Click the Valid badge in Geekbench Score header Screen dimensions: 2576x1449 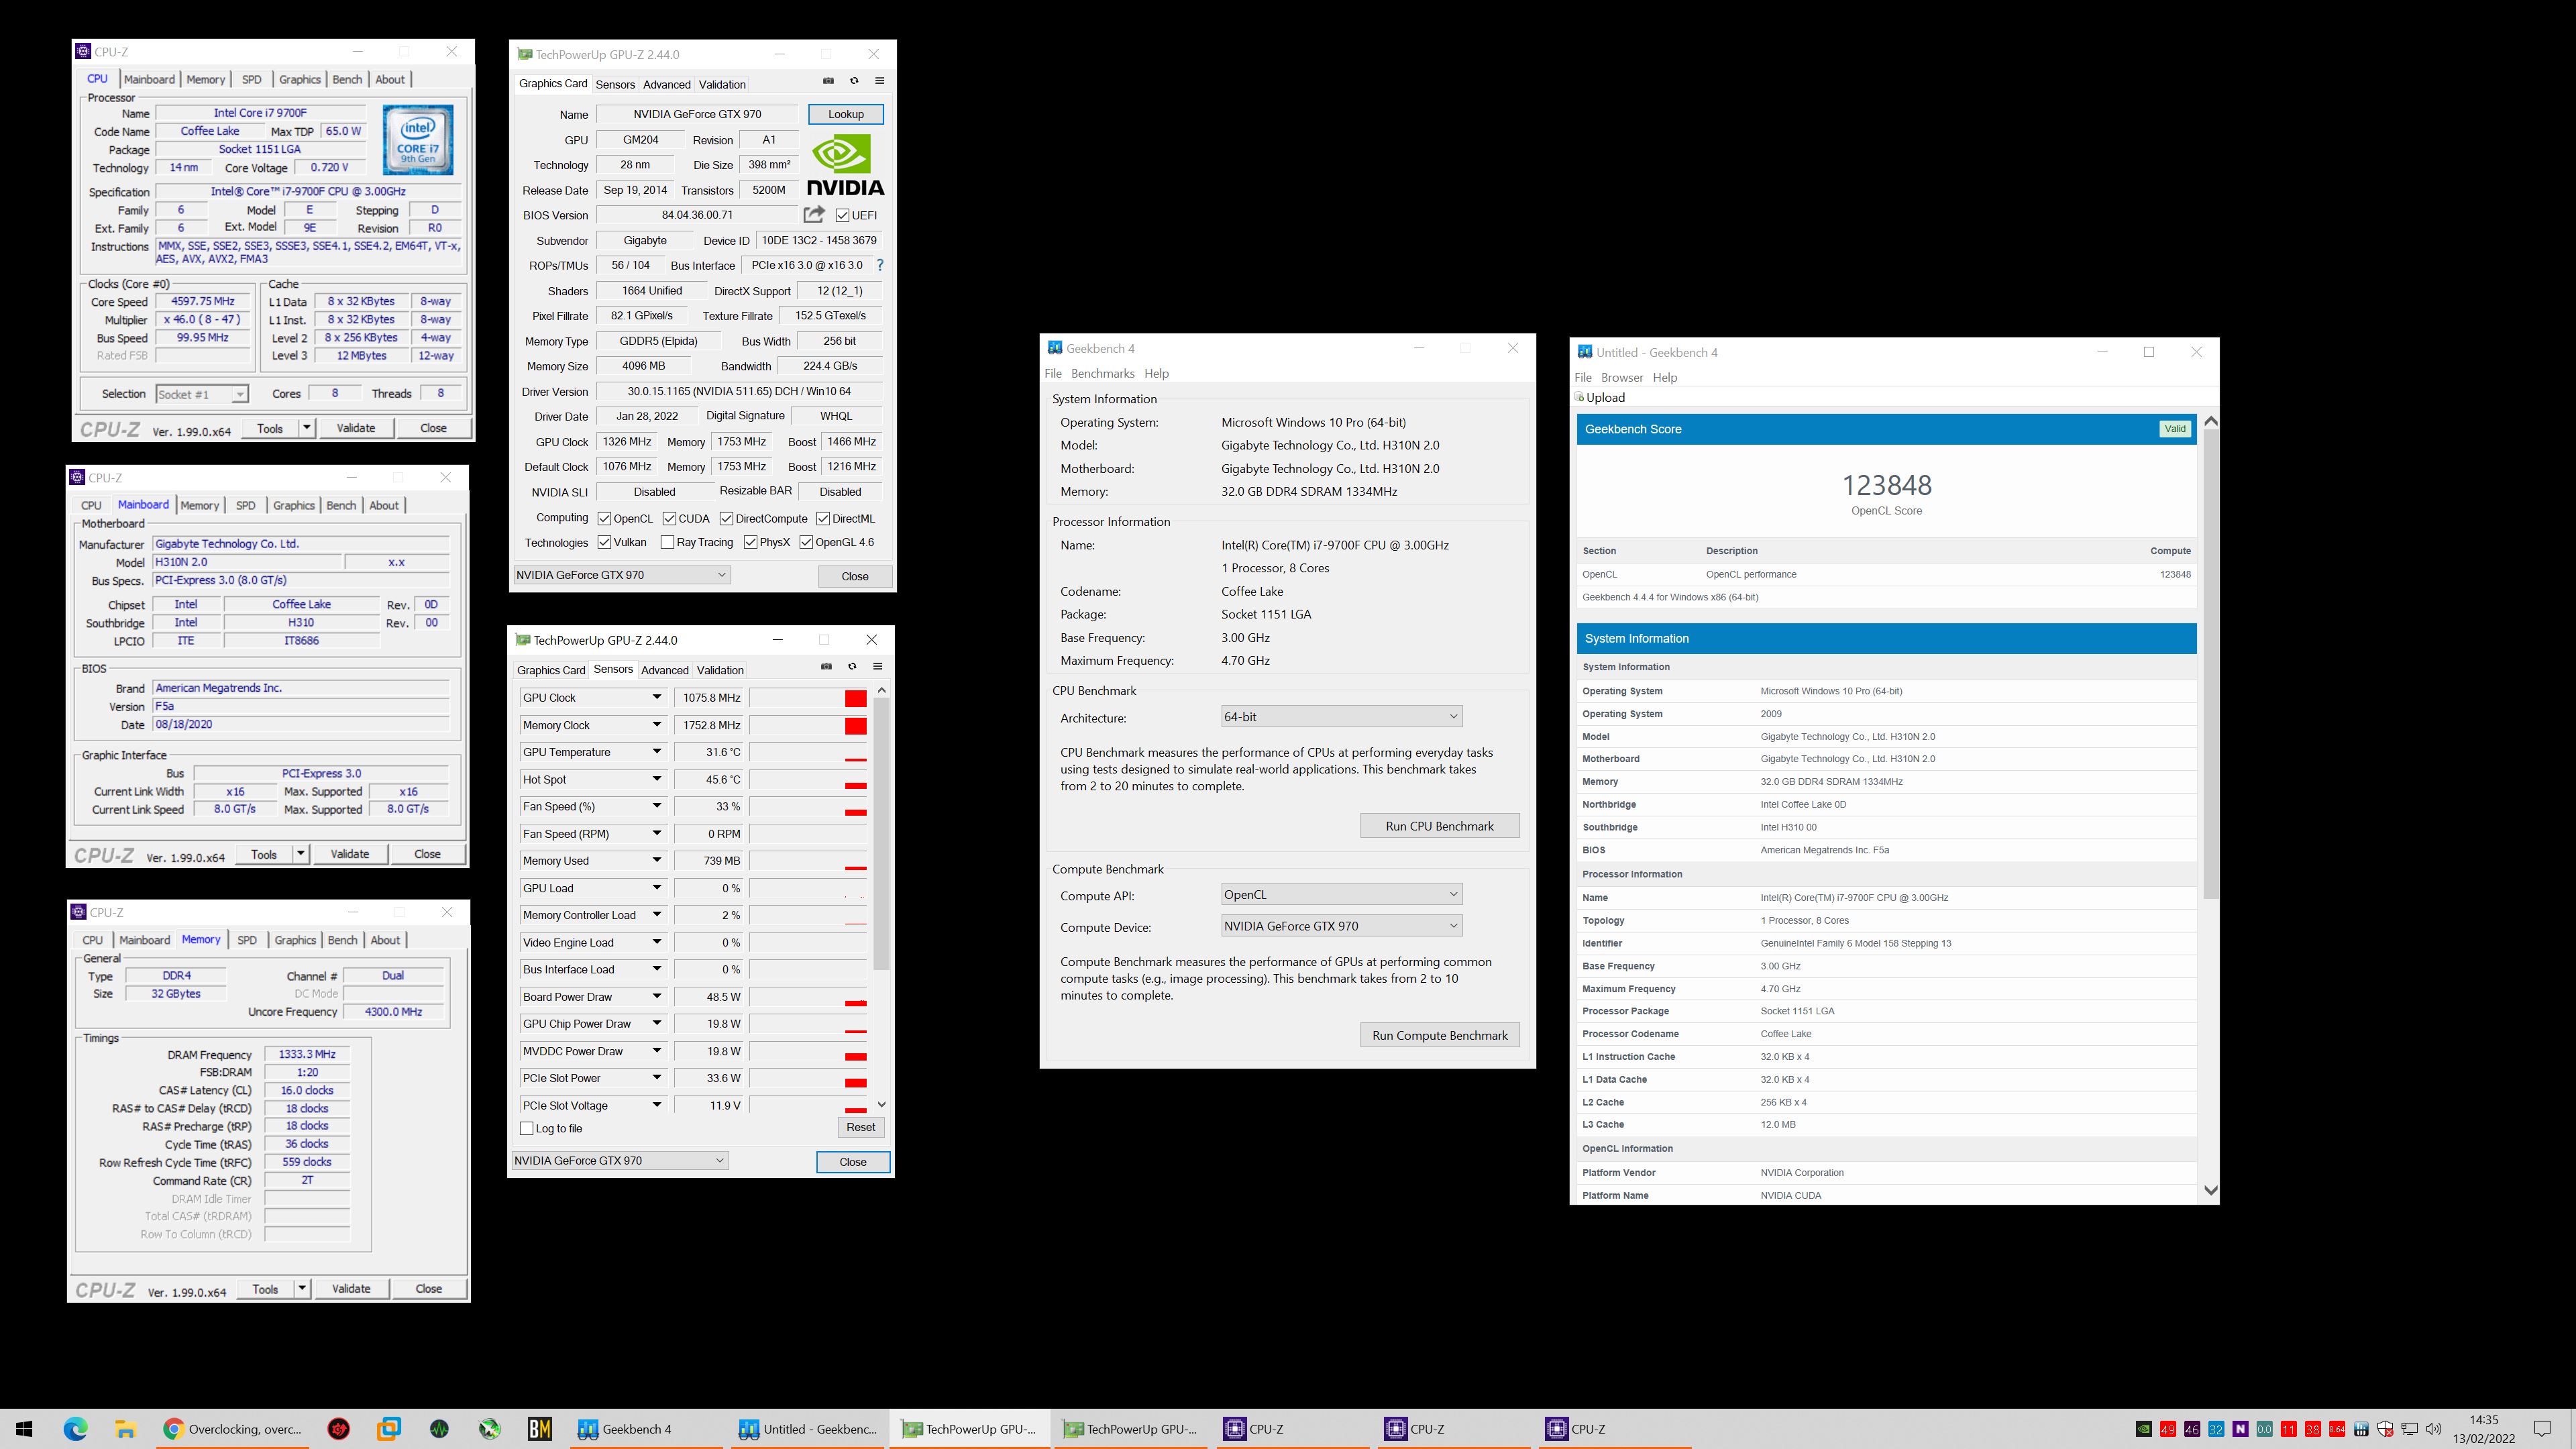pos(2174,429)
